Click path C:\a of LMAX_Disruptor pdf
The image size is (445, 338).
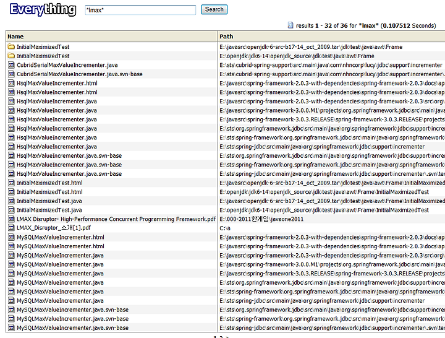pos(225,228)
